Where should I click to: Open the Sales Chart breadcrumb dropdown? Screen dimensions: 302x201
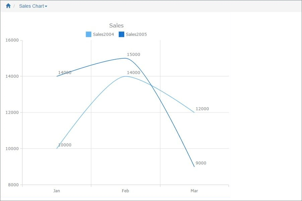(45, 6)
